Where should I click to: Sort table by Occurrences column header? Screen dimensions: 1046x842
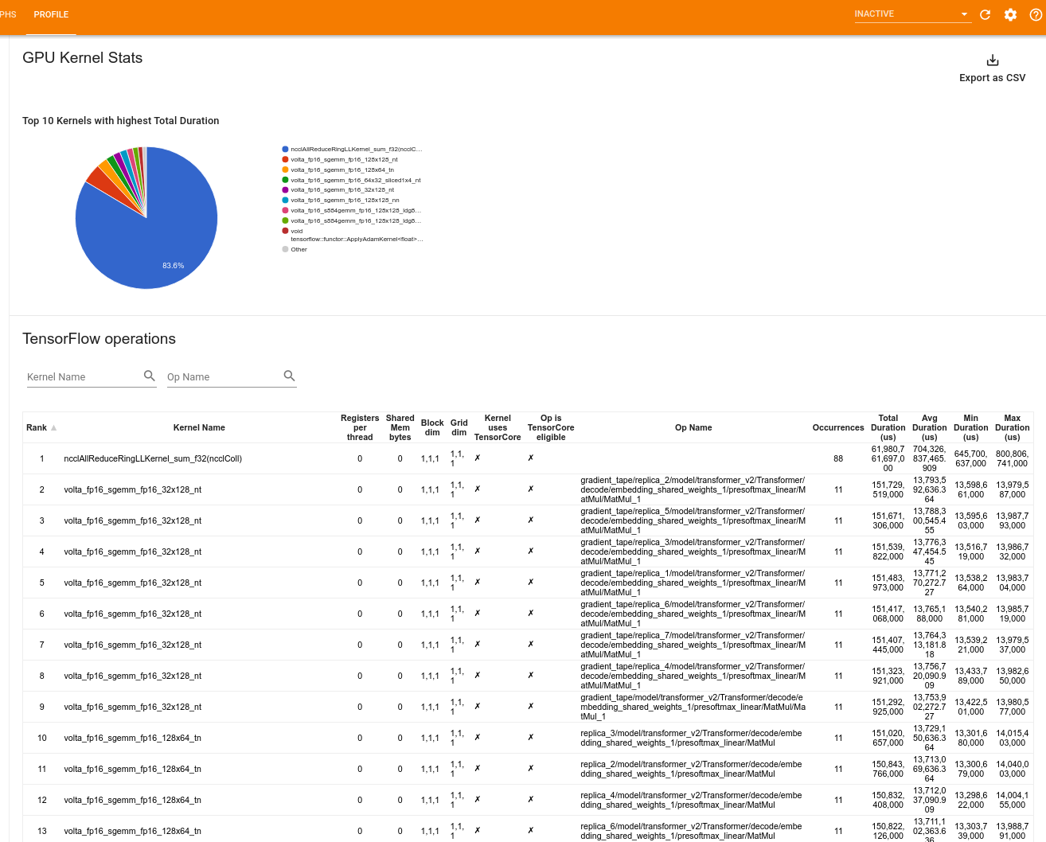point(837,427)
